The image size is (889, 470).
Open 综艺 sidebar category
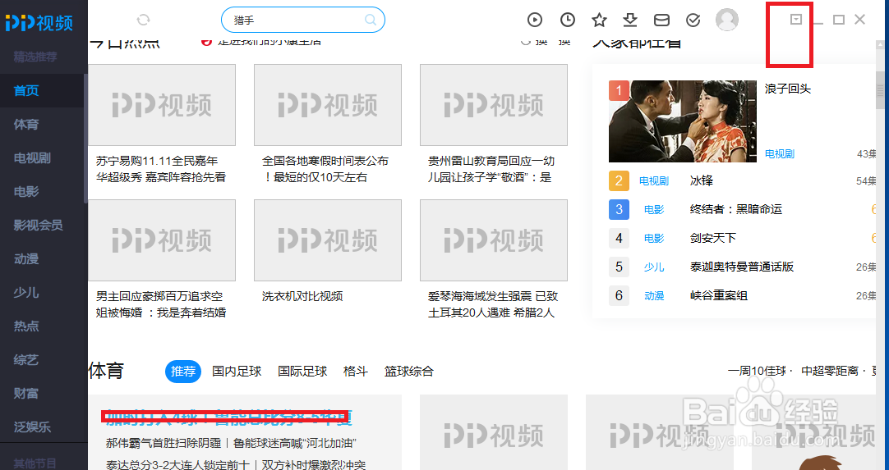26,360
